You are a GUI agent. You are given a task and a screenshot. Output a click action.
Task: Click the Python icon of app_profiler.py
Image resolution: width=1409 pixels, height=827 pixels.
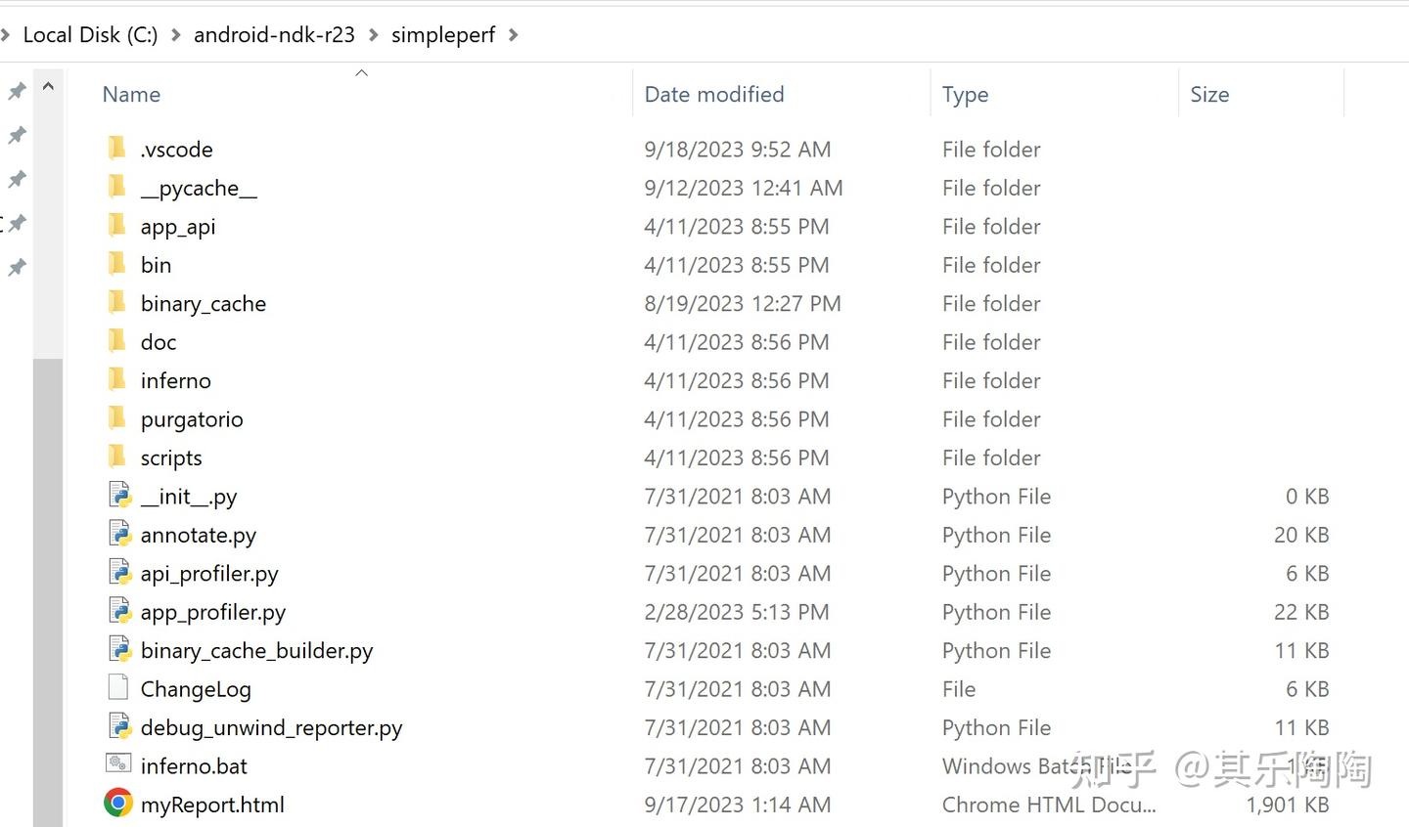click(x=119, y=611)
